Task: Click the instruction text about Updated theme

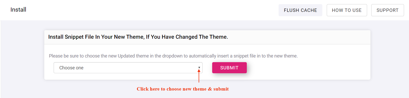Action: point(173,56)
